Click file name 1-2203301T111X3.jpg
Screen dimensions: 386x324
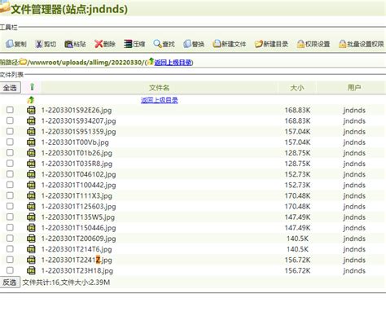point(77,196)
